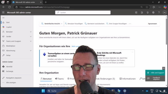Click Feedback abgeben button
The height and width of the screenshot is (94, 168).
155,78
